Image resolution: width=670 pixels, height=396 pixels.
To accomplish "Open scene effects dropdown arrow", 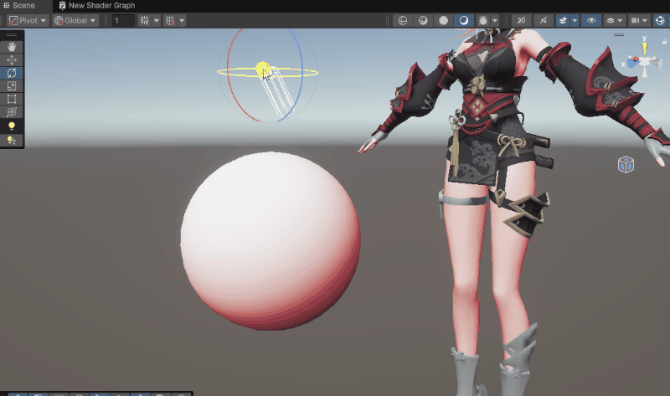I will 575,20.
